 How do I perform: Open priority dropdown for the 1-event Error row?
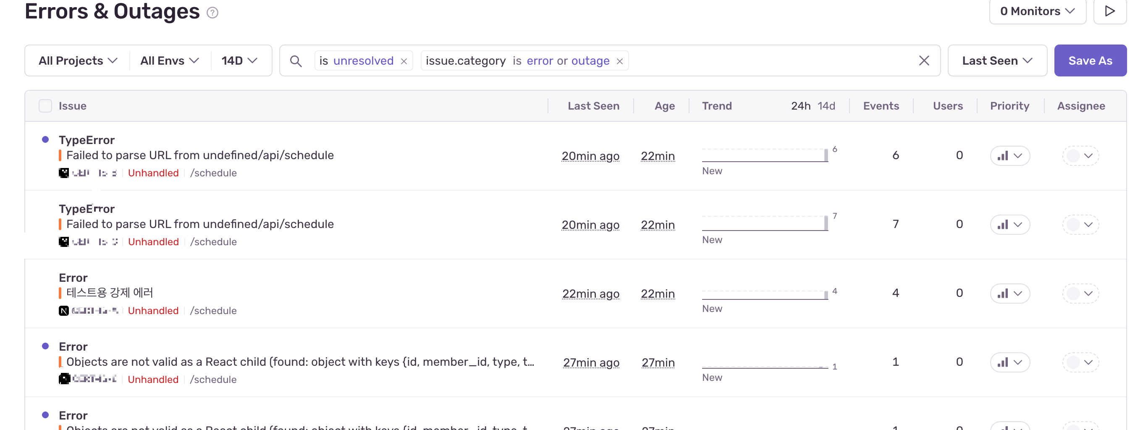tap(1010, 362)
